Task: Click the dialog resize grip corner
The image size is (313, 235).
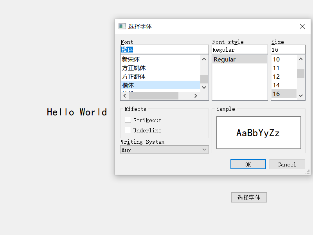Action: 308,172
